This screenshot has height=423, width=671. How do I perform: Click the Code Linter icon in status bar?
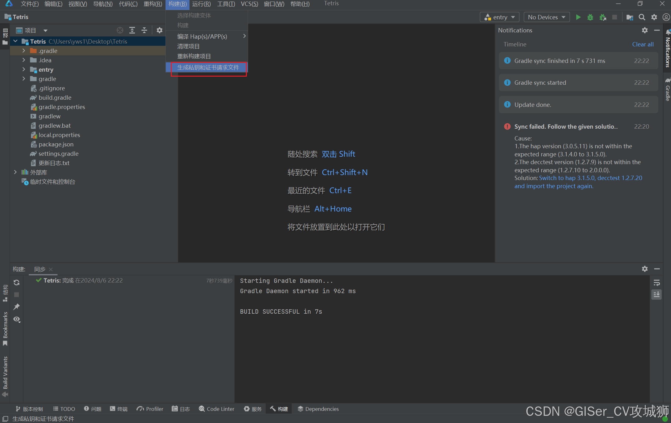coord(219,408)
